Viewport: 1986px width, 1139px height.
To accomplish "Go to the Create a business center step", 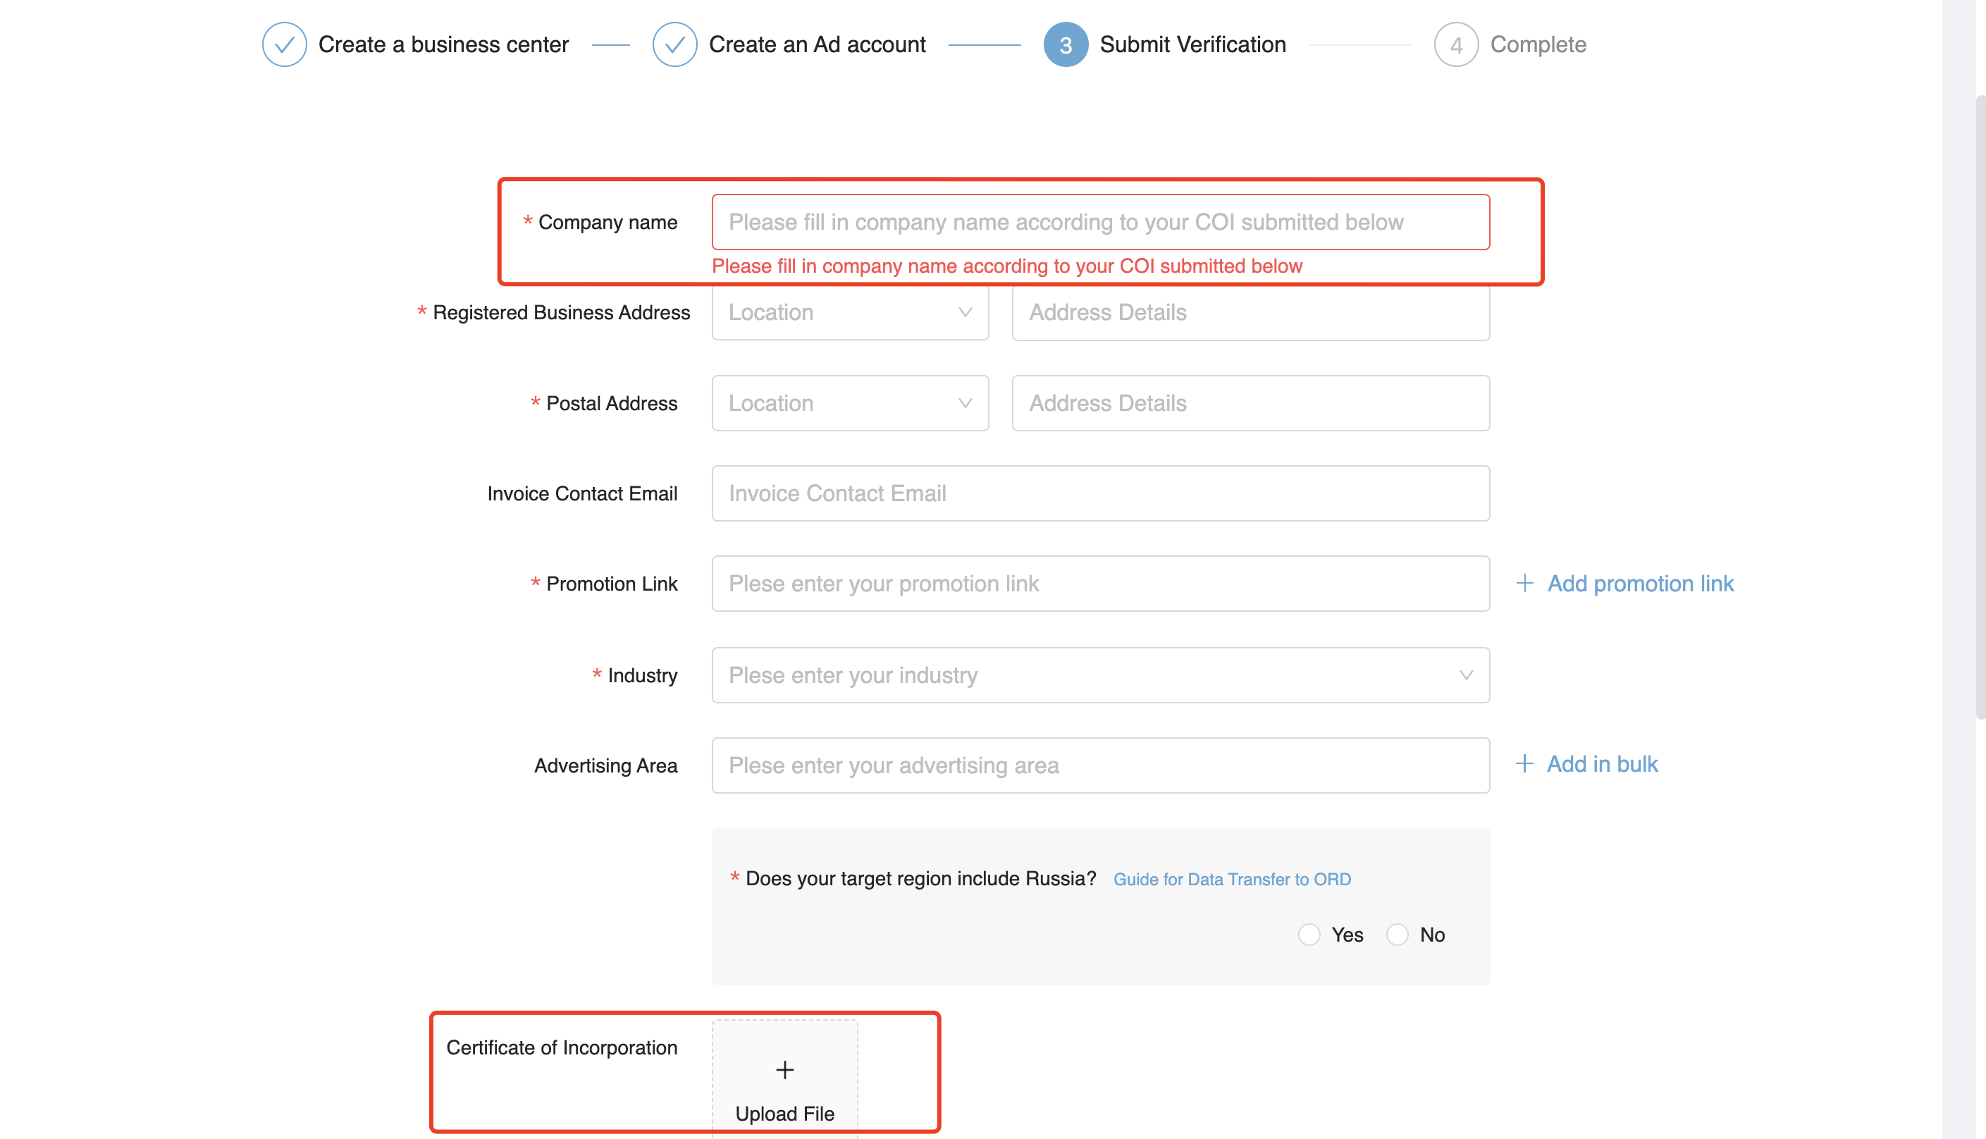I will click(443, 44).
